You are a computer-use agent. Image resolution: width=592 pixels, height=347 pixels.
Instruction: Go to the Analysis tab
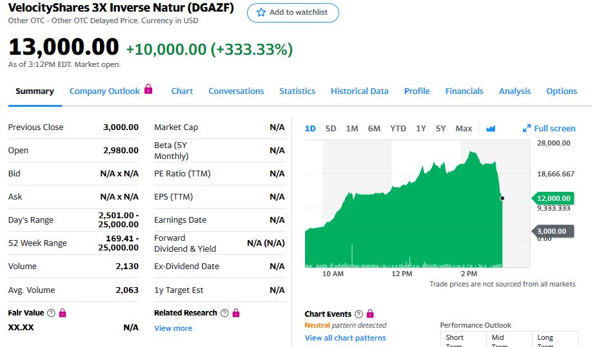click(515, 91)
